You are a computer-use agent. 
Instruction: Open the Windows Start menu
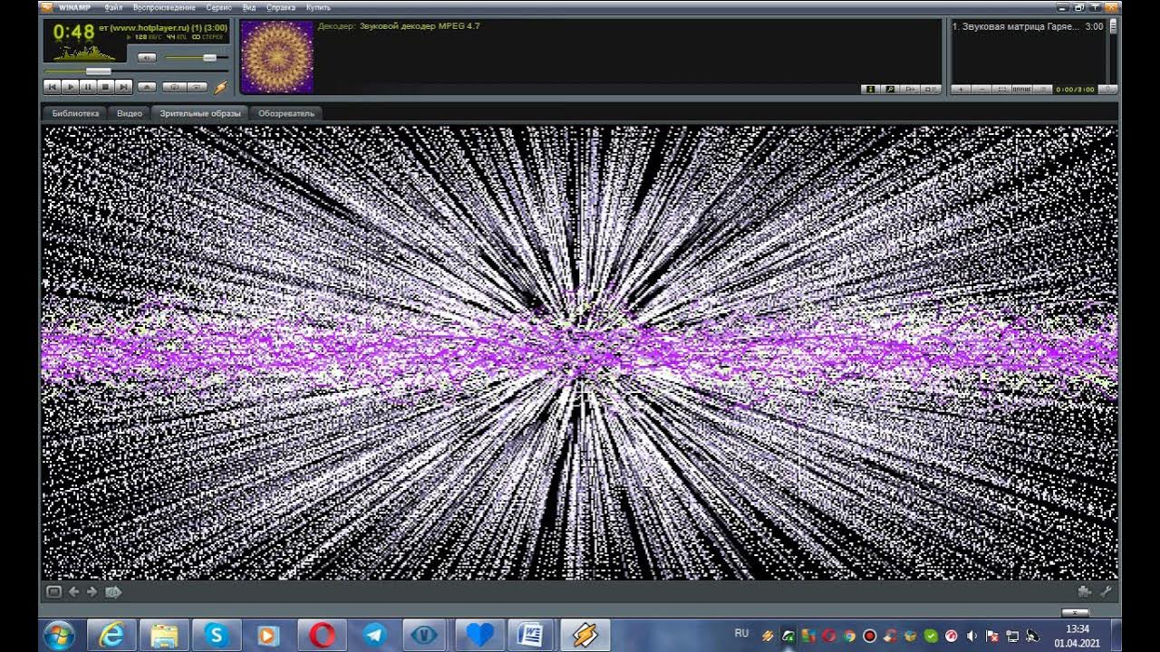click(x=59, y=635)
